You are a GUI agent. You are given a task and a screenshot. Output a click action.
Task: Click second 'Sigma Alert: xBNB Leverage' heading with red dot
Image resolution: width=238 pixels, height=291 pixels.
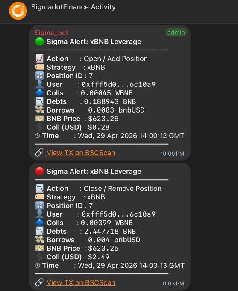(94, 171)
